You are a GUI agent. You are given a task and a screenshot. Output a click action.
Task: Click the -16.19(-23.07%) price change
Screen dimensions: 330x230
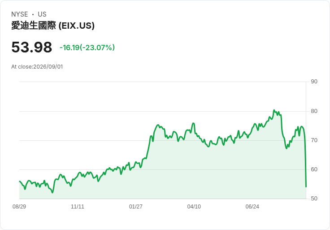tap(87, 48)
